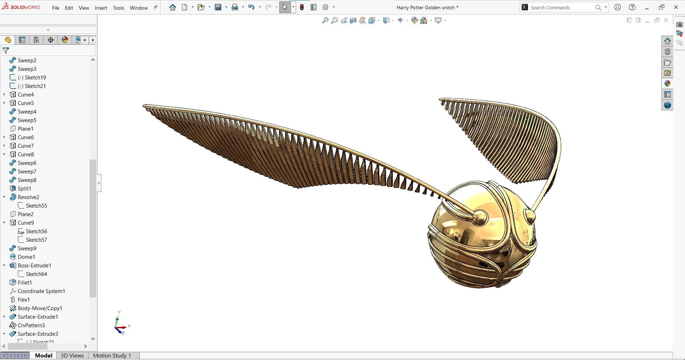Image resolution: width=685 pixels, height=360 pixels.
Task: Open the View Palette task pane tab
Action: click(668, 73)
